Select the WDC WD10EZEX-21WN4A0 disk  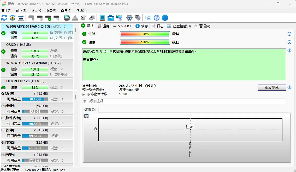coord(37,69)
